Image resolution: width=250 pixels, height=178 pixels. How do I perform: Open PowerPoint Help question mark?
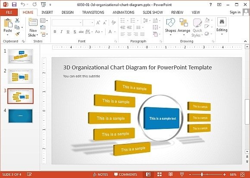(211, 5)
